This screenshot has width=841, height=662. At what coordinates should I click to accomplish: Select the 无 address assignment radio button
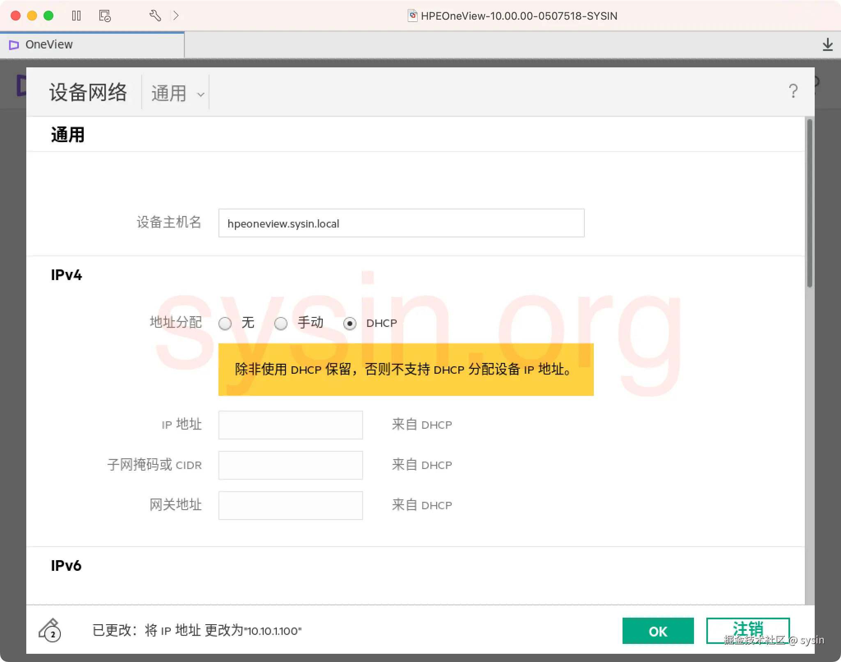point(225,323)
